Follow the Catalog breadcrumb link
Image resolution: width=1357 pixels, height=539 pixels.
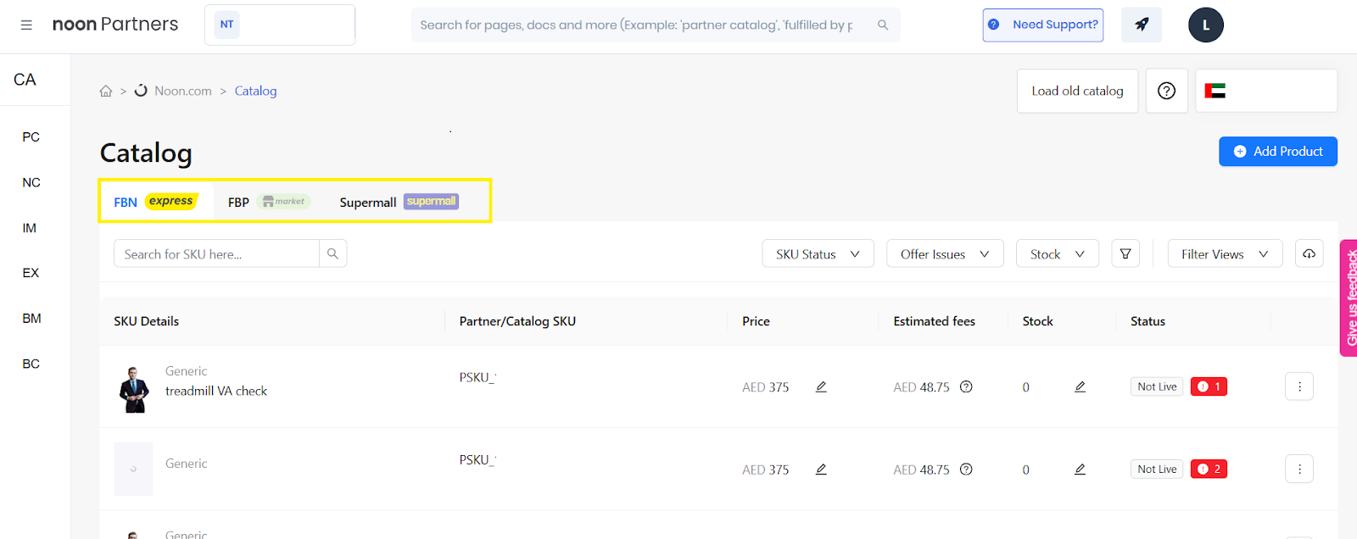[255, 91]
